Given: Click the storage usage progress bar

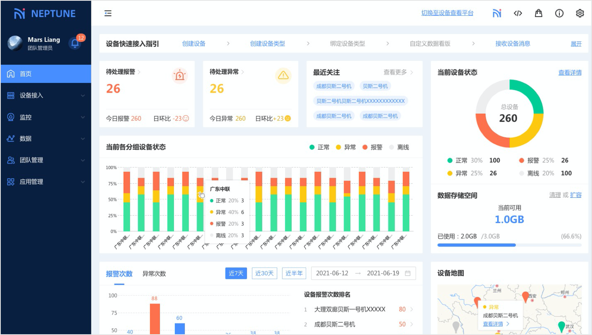Looking at the screenshot, I should (509, 245).
